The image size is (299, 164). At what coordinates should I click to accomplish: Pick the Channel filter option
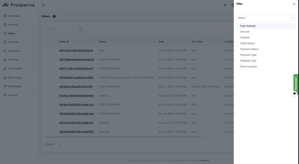245,37
